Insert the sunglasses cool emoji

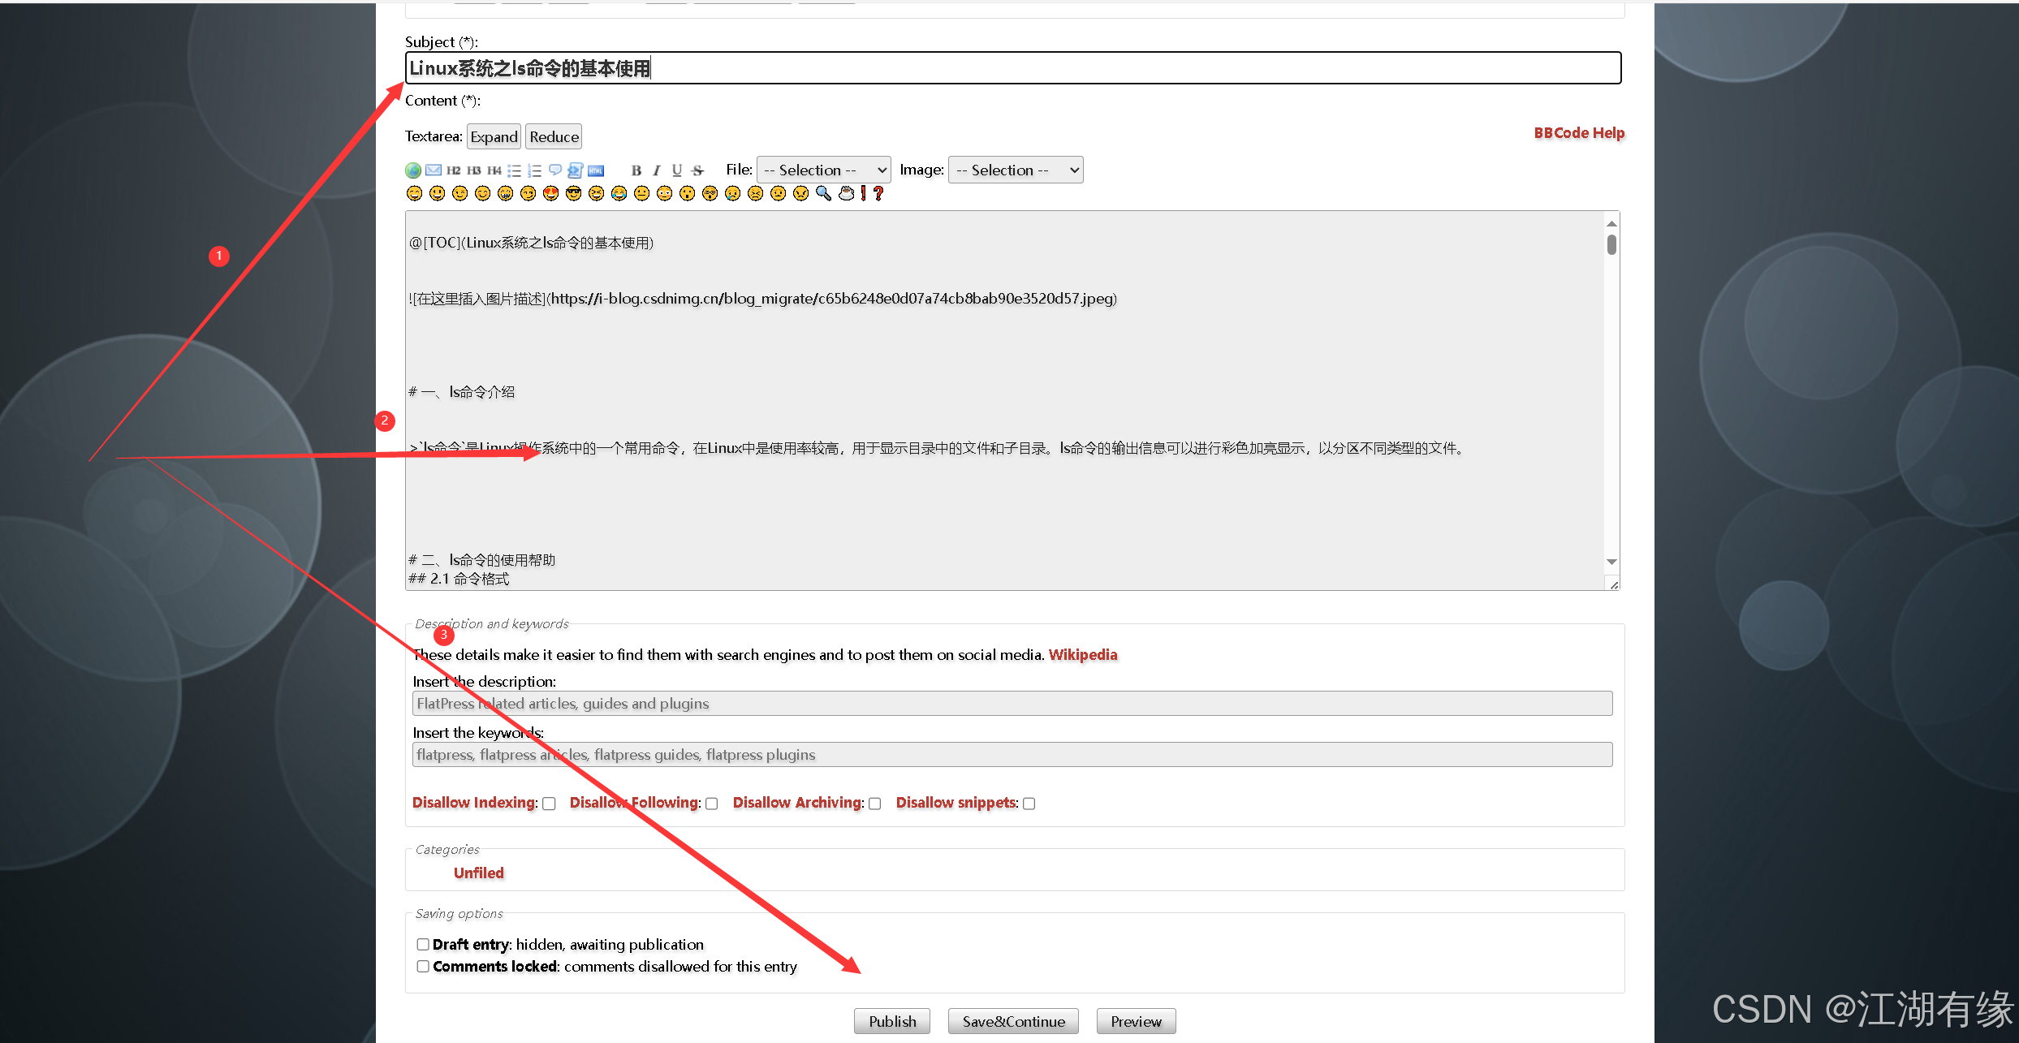tap(574, 193)
